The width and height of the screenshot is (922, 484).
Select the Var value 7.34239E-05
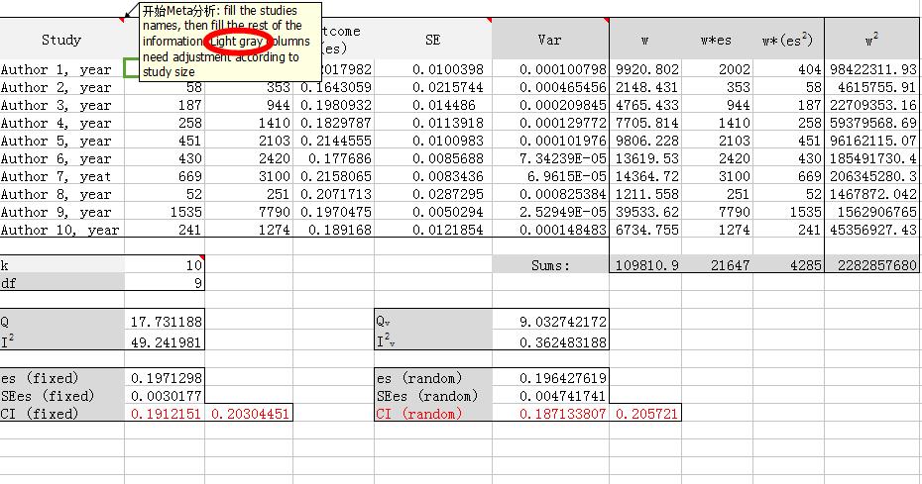click(550, 158)
